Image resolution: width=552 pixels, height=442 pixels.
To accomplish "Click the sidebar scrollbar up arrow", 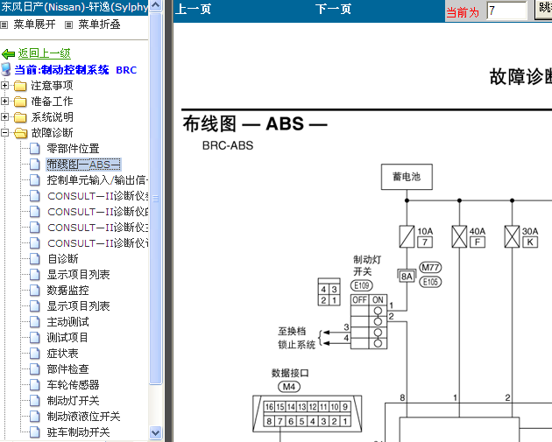I will tap(155, 5).
